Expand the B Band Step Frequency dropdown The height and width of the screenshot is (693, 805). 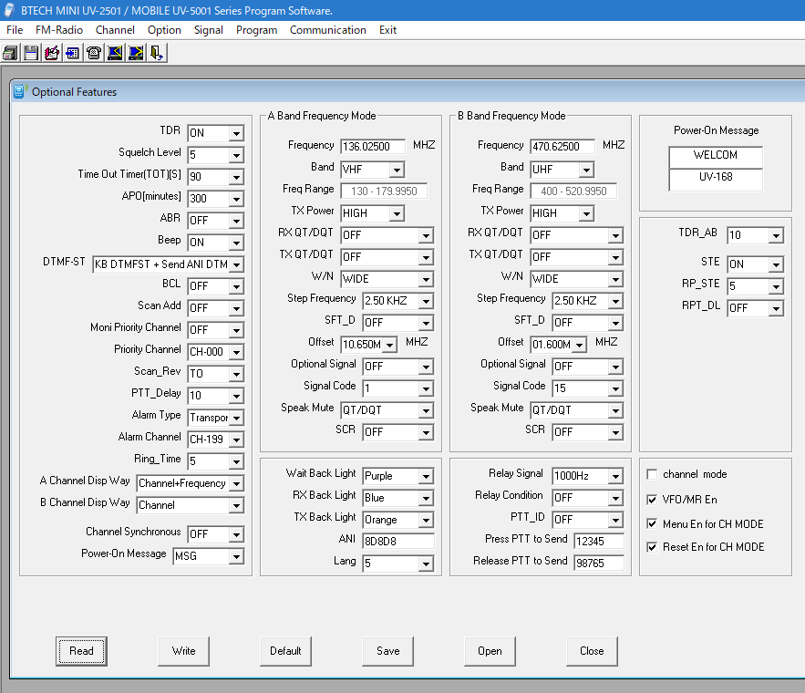click(x=615, y=301)
